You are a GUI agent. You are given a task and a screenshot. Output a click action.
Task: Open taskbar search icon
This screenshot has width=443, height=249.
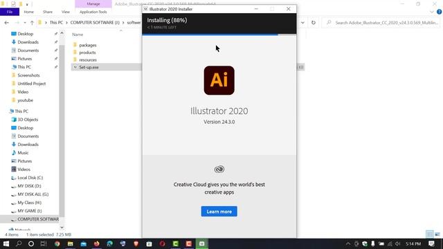click(19, 243)
